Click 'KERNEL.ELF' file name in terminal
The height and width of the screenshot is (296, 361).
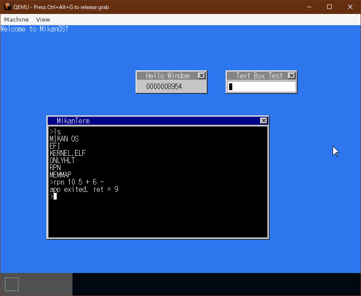tap(68, 153)
